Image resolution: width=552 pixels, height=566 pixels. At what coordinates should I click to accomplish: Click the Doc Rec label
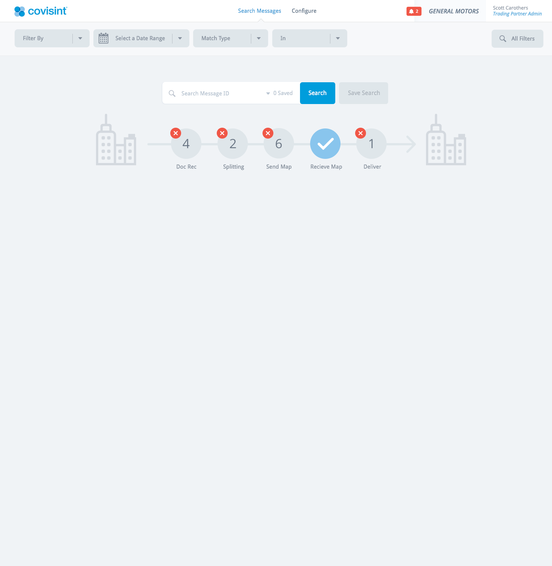point(186,167)
